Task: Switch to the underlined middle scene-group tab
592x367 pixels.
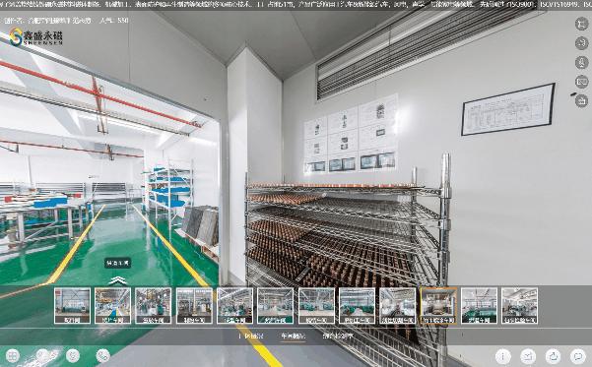Action: [x=293, y=336]
